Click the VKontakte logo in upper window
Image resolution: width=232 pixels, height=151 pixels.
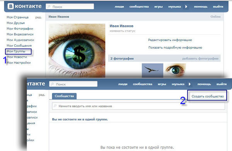click(x=25, y=6)
